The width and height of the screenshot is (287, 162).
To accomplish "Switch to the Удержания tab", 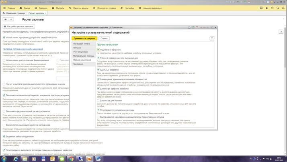I will (x=78, y=64).
